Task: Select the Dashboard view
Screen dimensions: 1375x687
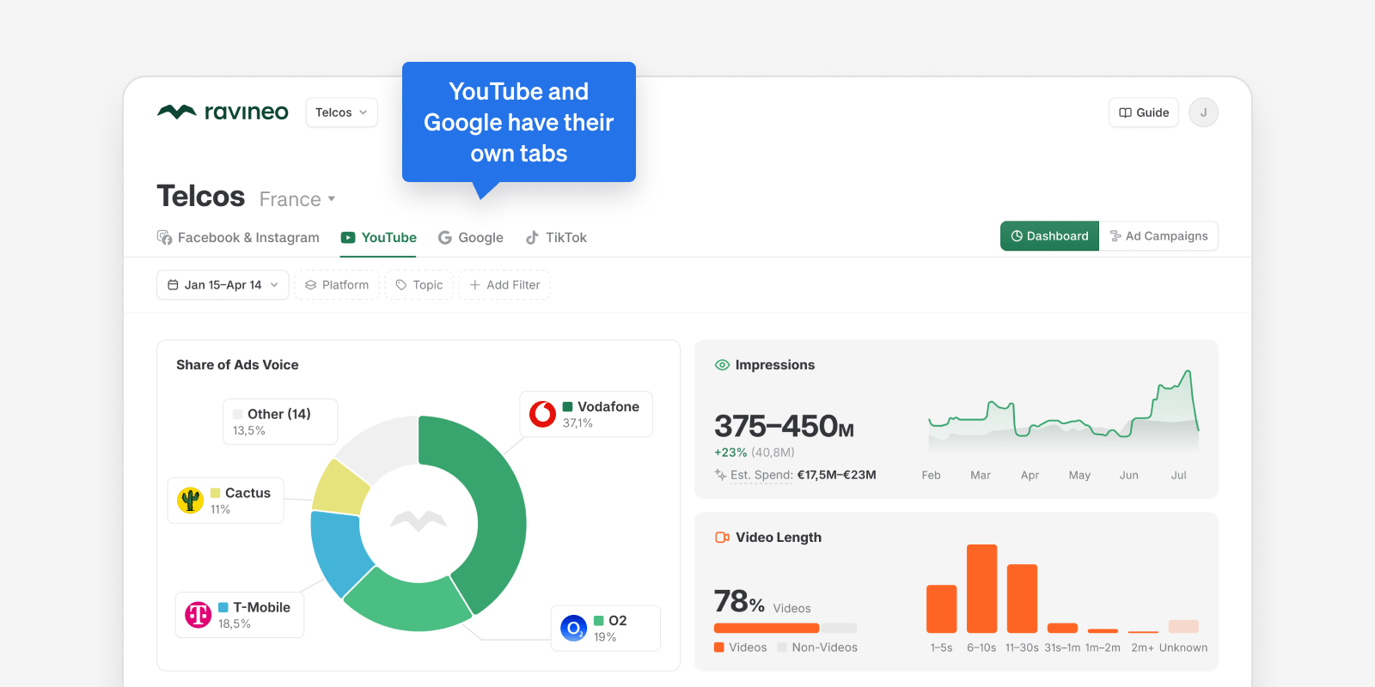Action: (x=1049, y=236)
